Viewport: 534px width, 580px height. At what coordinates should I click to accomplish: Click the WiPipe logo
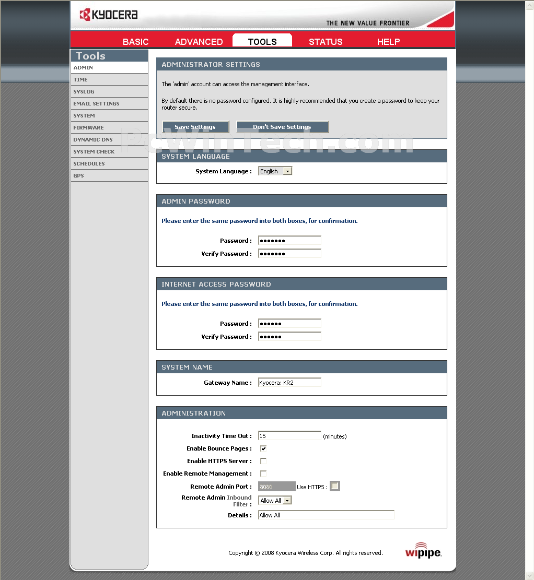pyautogui.click(x=423, y=550)
